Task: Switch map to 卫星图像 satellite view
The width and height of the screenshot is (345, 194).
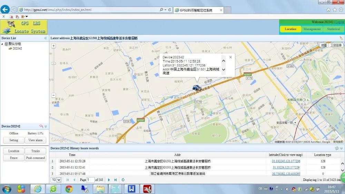Action: [336, 45]
